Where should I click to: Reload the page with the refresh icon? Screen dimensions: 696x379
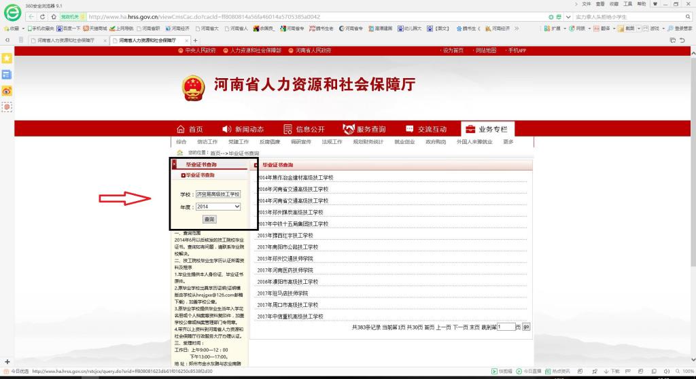pos(43,17)
